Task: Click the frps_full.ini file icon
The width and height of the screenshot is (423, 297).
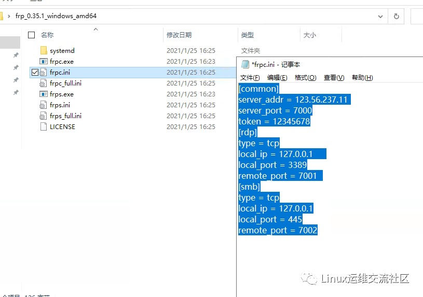Action: 43,116
